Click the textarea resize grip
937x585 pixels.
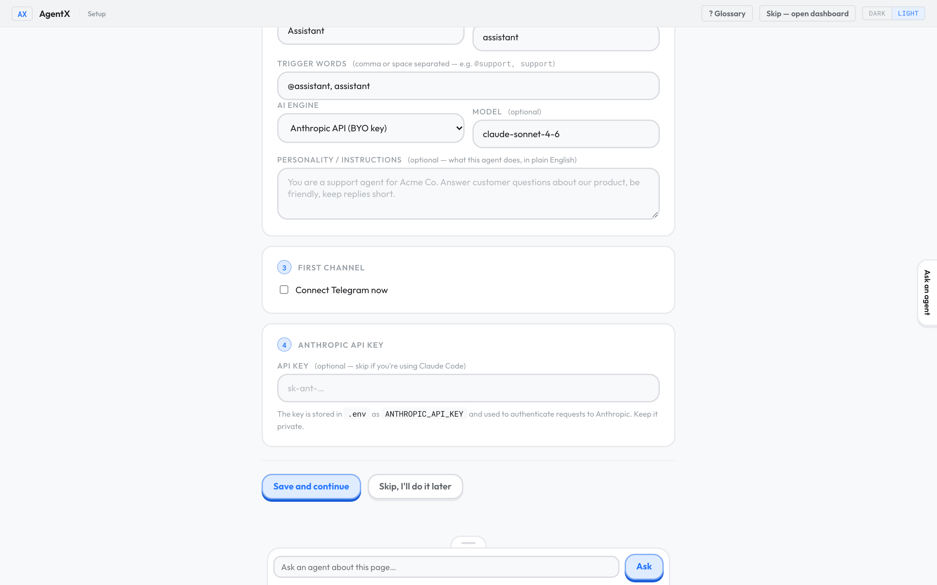[655, 215]
